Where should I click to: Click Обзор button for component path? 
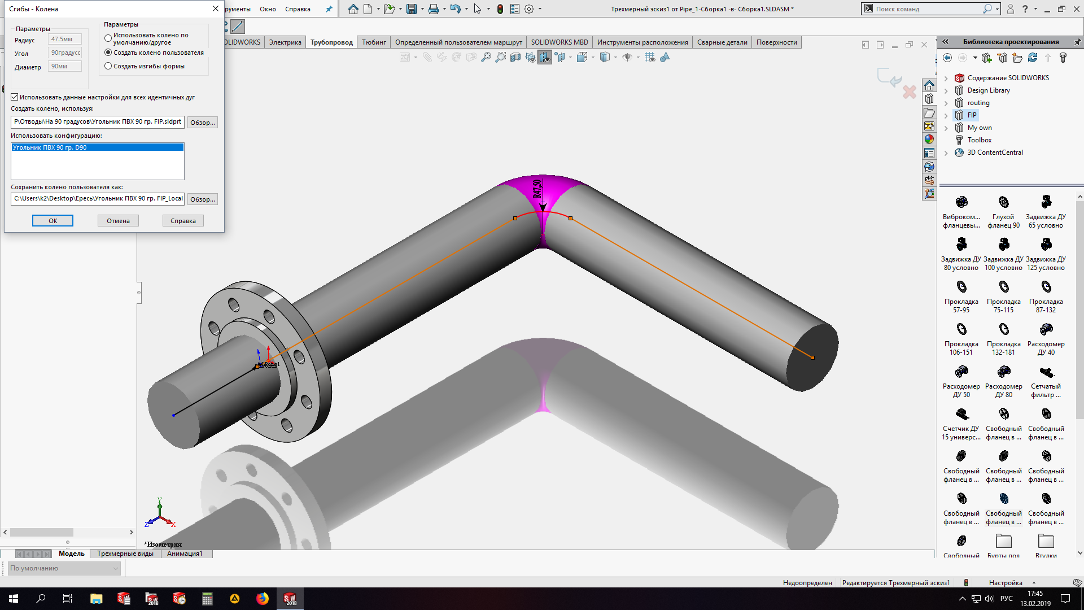[202, 121]
